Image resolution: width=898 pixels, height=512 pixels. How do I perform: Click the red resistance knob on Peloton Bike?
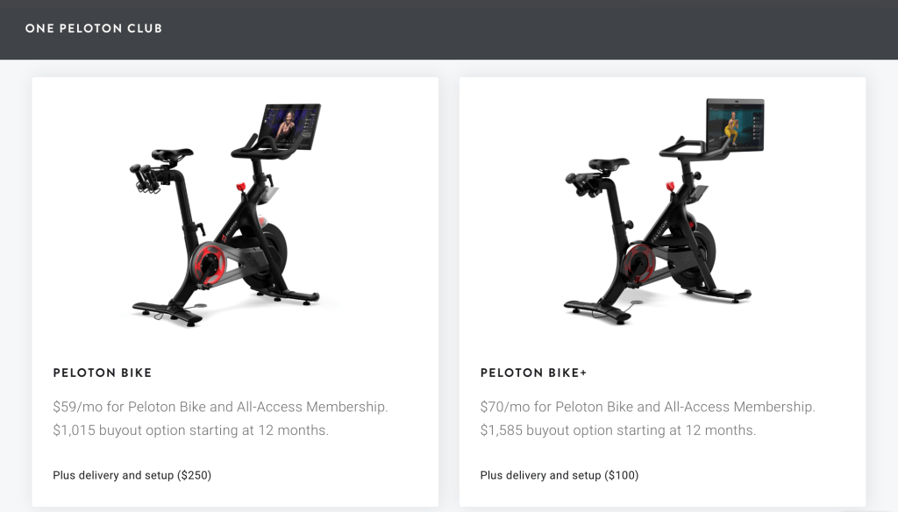coord(241,187)
